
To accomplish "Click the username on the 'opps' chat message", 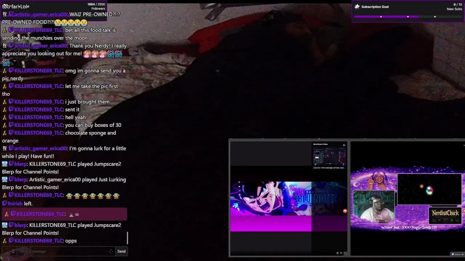I will [x=39, y=241].
